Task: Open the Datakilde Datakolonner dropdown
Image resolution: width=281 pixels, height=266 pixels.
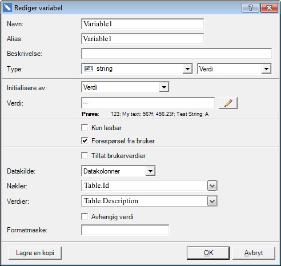Action: (x=150, y=171)
